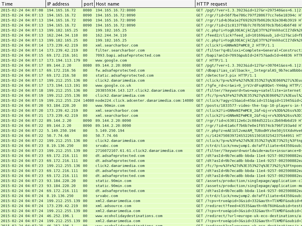Viewport: 302px width, 226px height.
Task: Click the /filter/?keyword=two+way+satellite+internet request
Action: pos(249,91)
